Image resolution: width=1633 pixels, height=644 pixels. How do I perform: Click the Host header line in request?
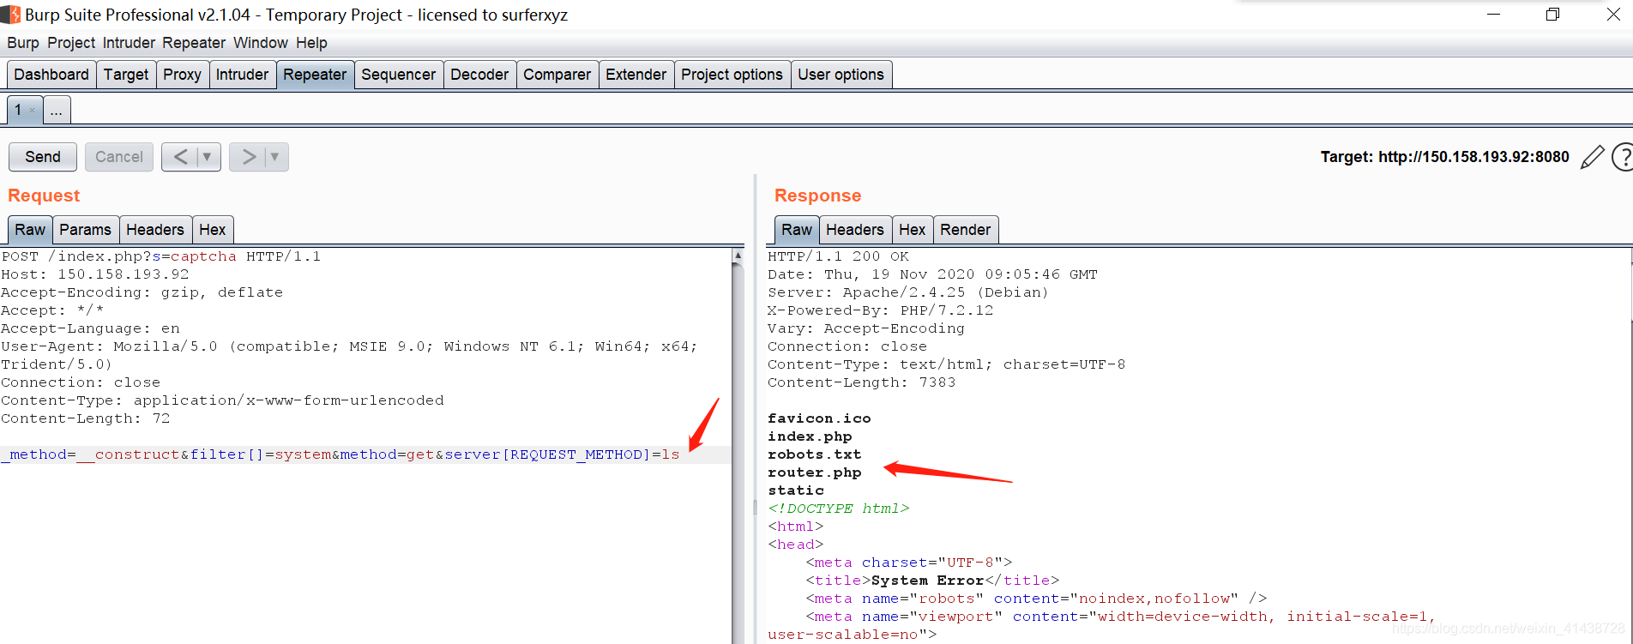95,274
